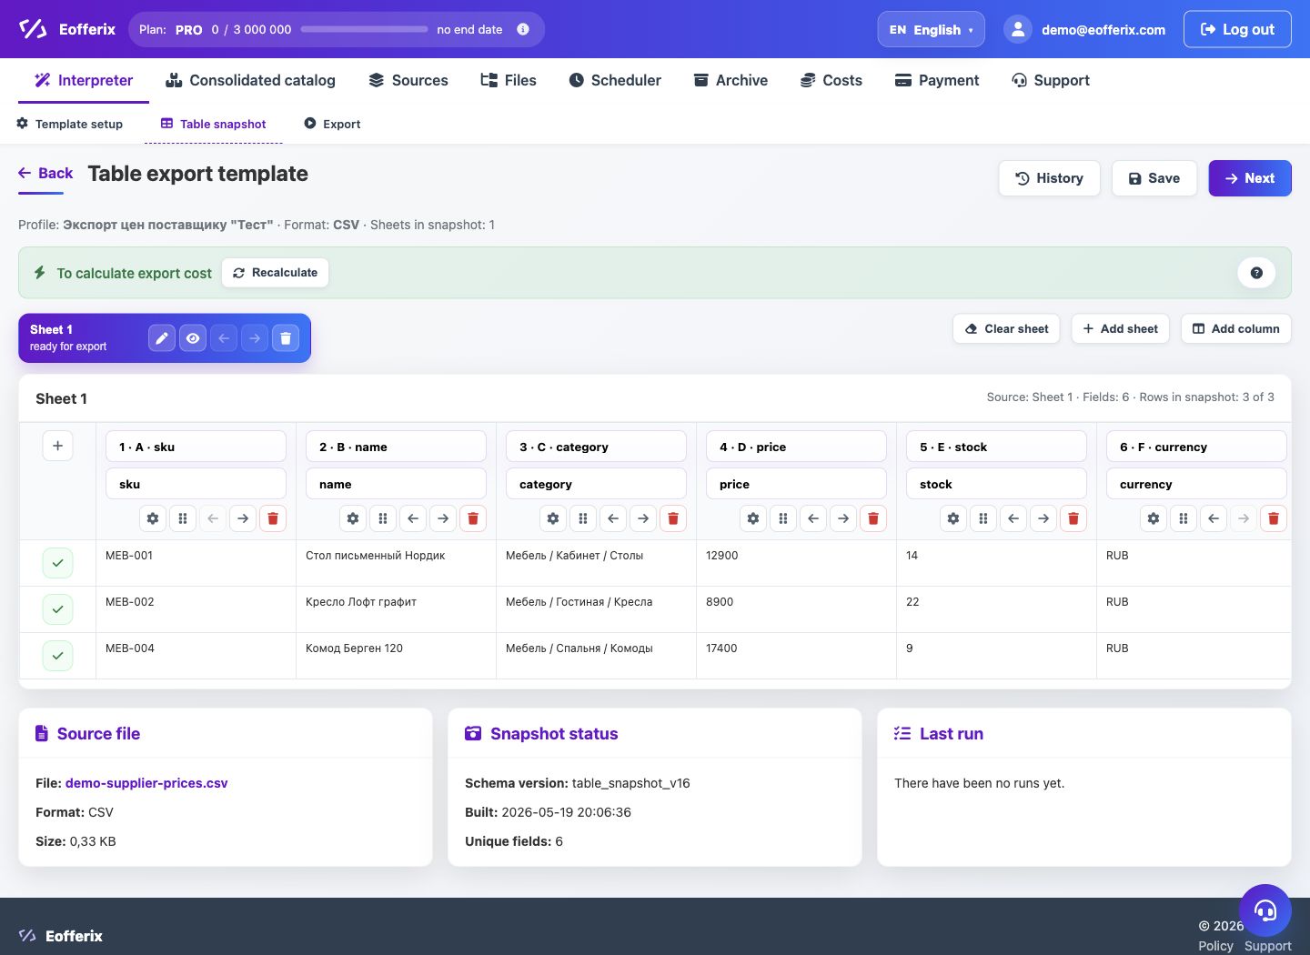Image resolution: width=1310 pixels, height=955 pixels.
Task: Open History
Action: point(1049,178)
